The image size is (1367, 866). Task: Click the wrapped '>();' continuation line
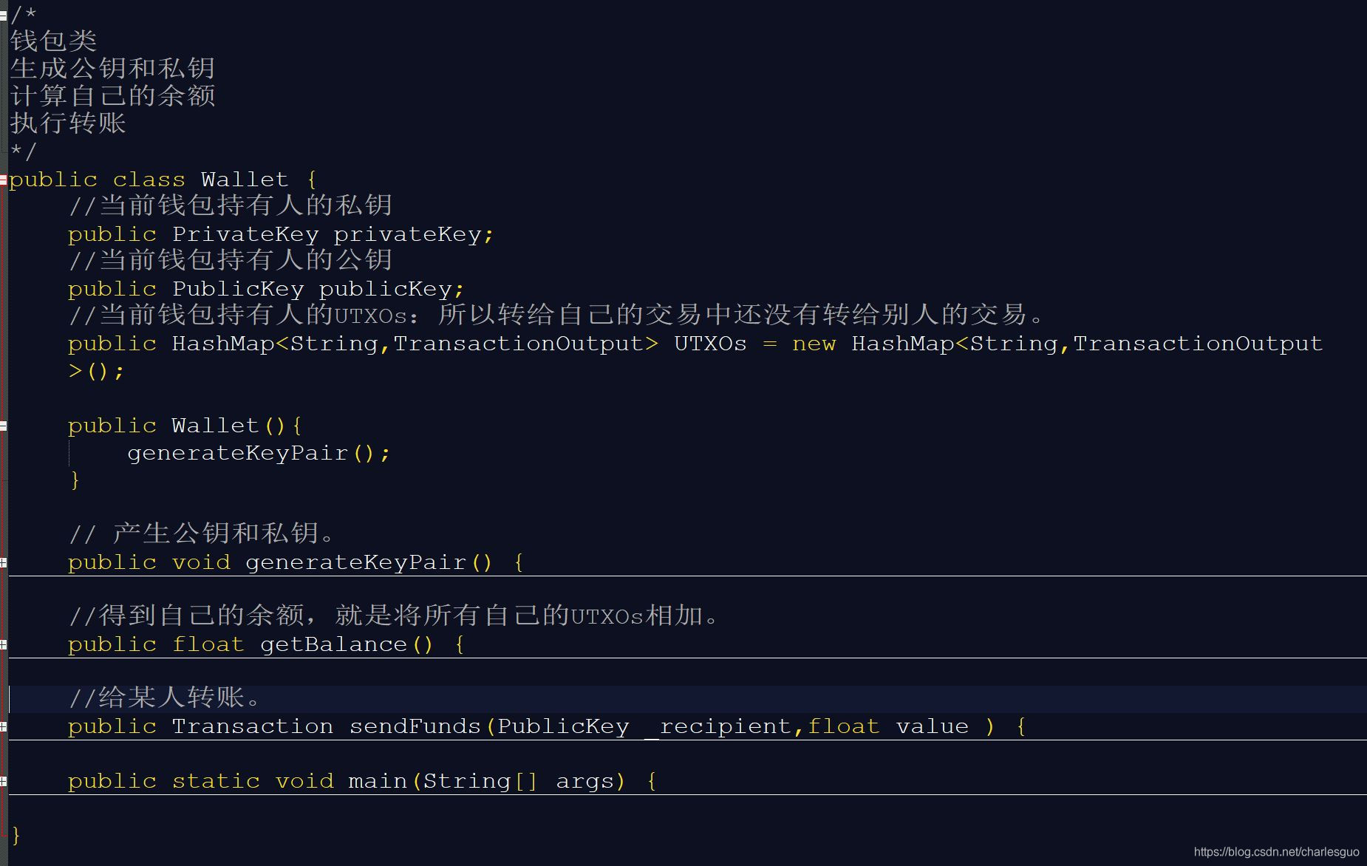tap(96, 371)
